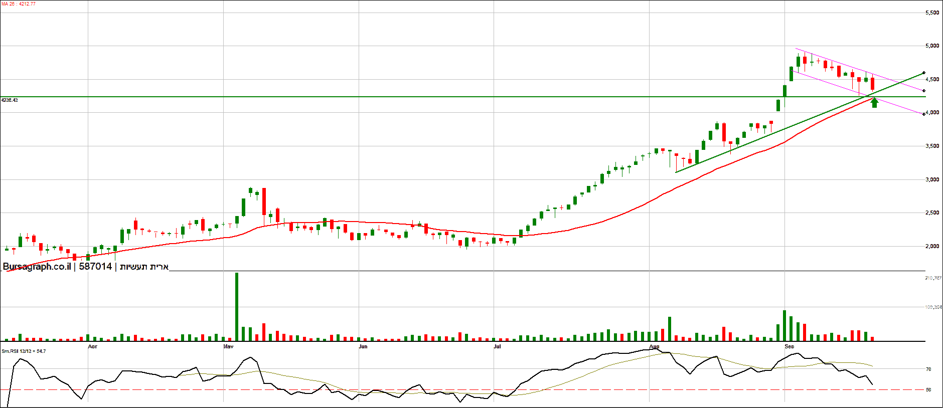The image size is (943, 408).
Task: Select the May marker on the time axis
Action: pyautogui.click(x=228, y=346)
